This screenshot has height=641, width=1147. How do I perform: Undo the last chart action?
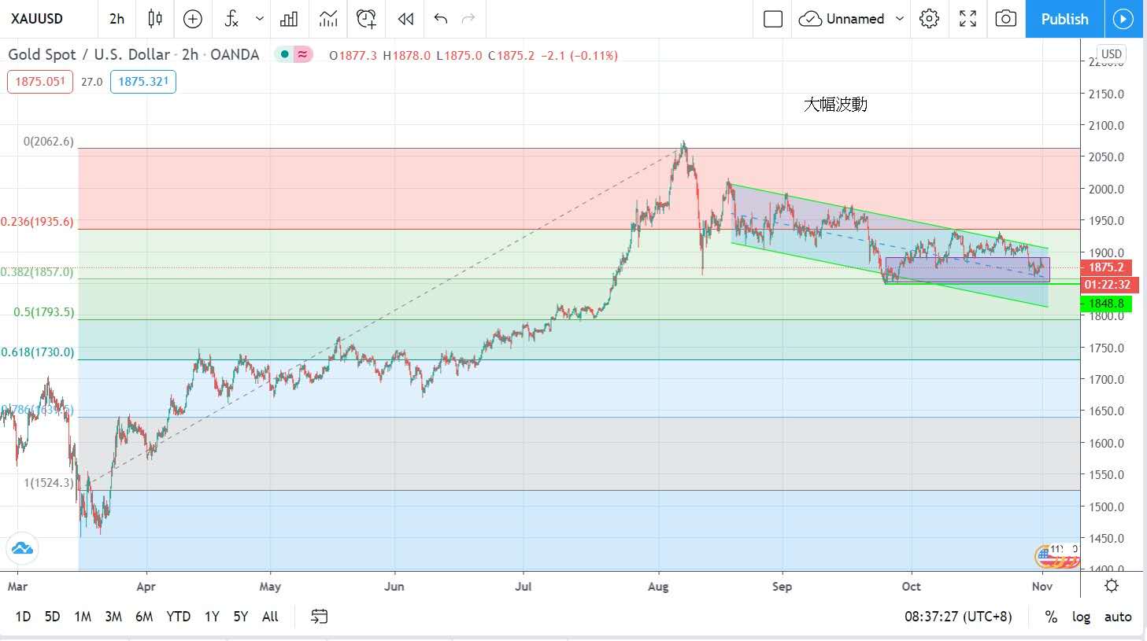tap(441, 19)
